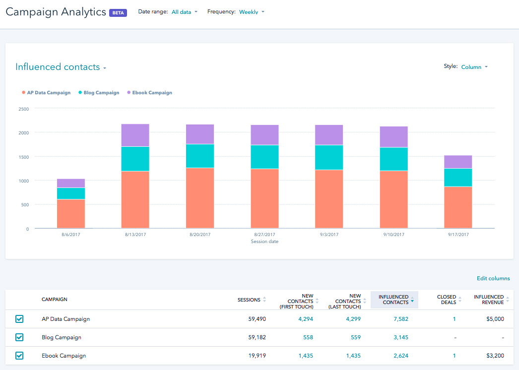Click the BETA badge next to title

coord(118,13)
